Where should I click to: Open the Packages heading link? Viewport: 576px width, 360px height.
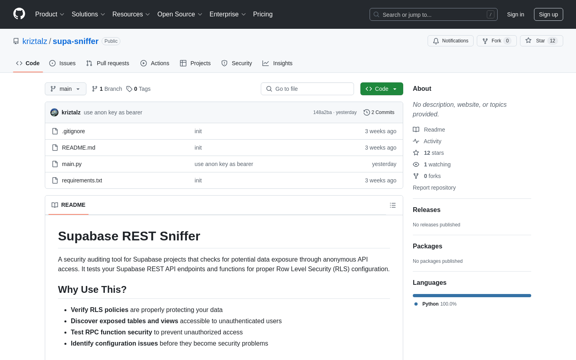pyautogui.click(x=427, y=246)
